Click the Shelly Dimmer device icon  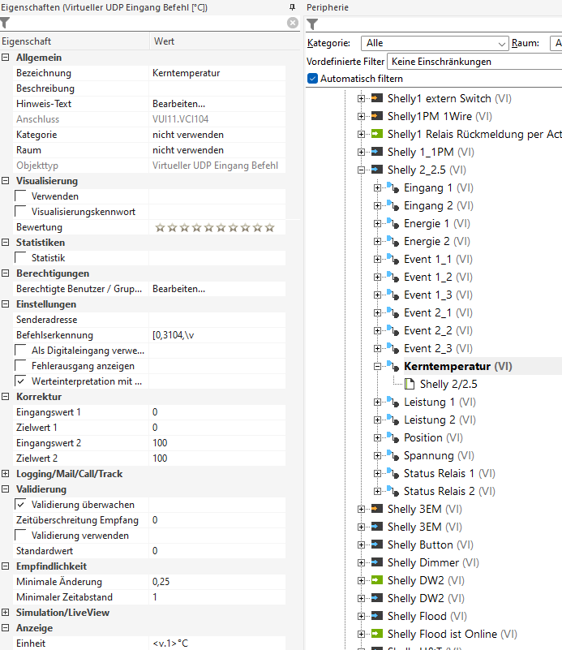pos(377,562)
